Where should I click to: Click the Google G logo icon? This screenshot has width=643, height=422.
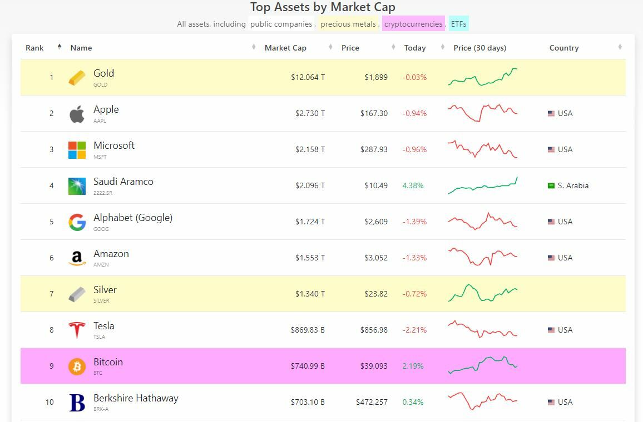(x=77, y=222)
